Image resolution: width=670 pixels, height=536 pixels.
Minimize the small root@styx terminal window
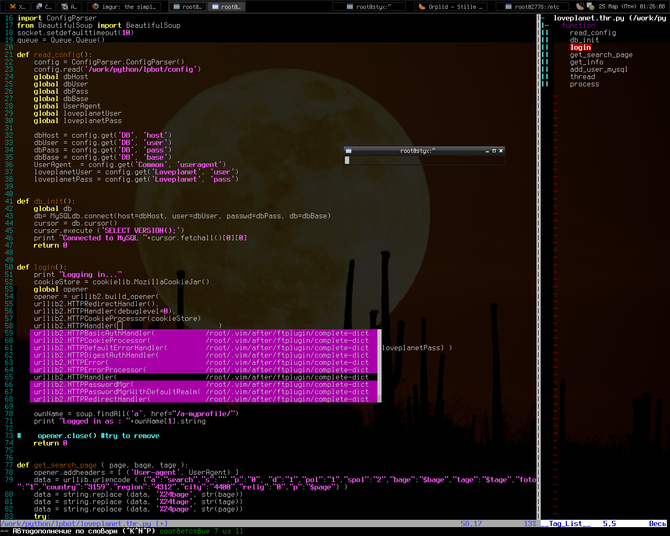487,151
